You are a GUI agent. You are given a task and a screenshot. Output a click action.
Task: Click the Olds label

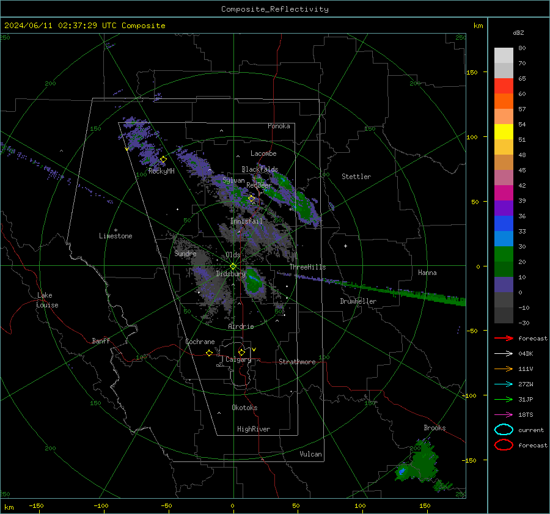[x=233, y=255]
